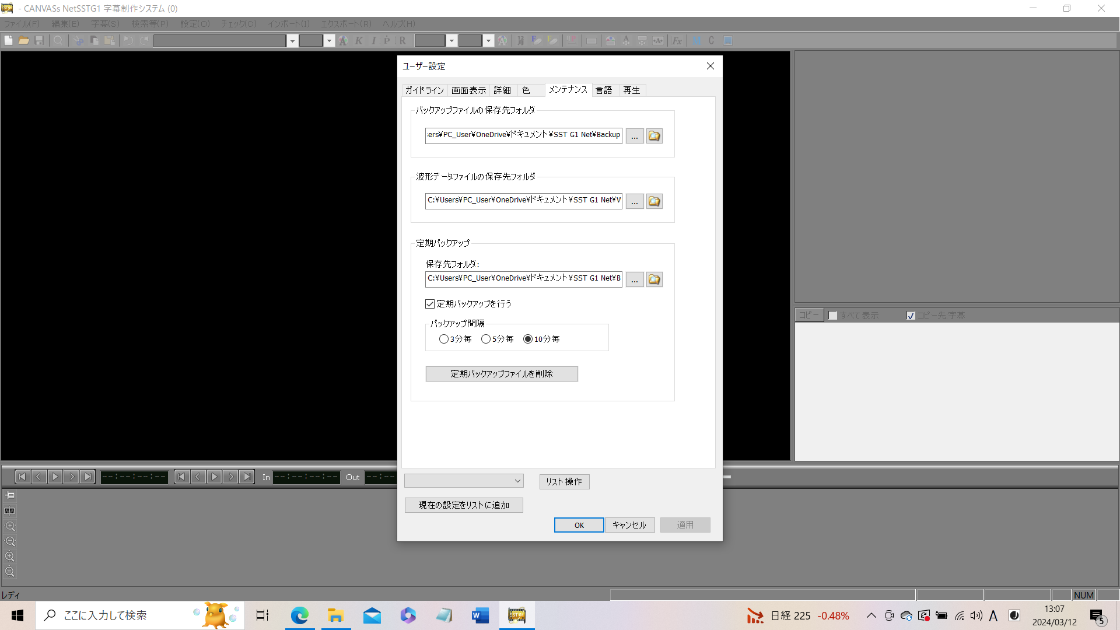Open the wide font name dropdown arrow
Viewport: 1120px width, 630px height.
[292, 40]
